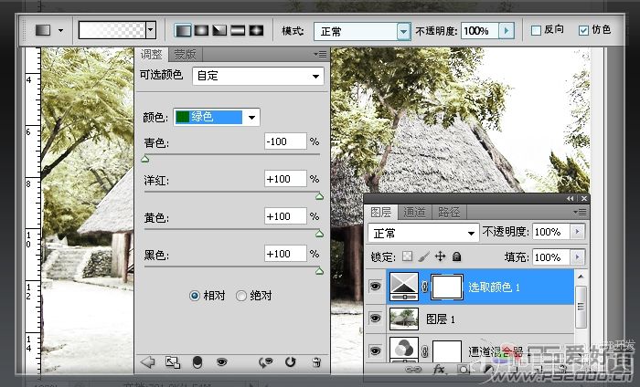Click the return to adjustment list arrow

pos(147,361)
